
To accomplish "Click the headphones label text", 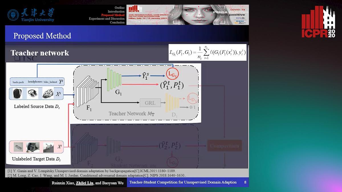I will coord(35,82).
